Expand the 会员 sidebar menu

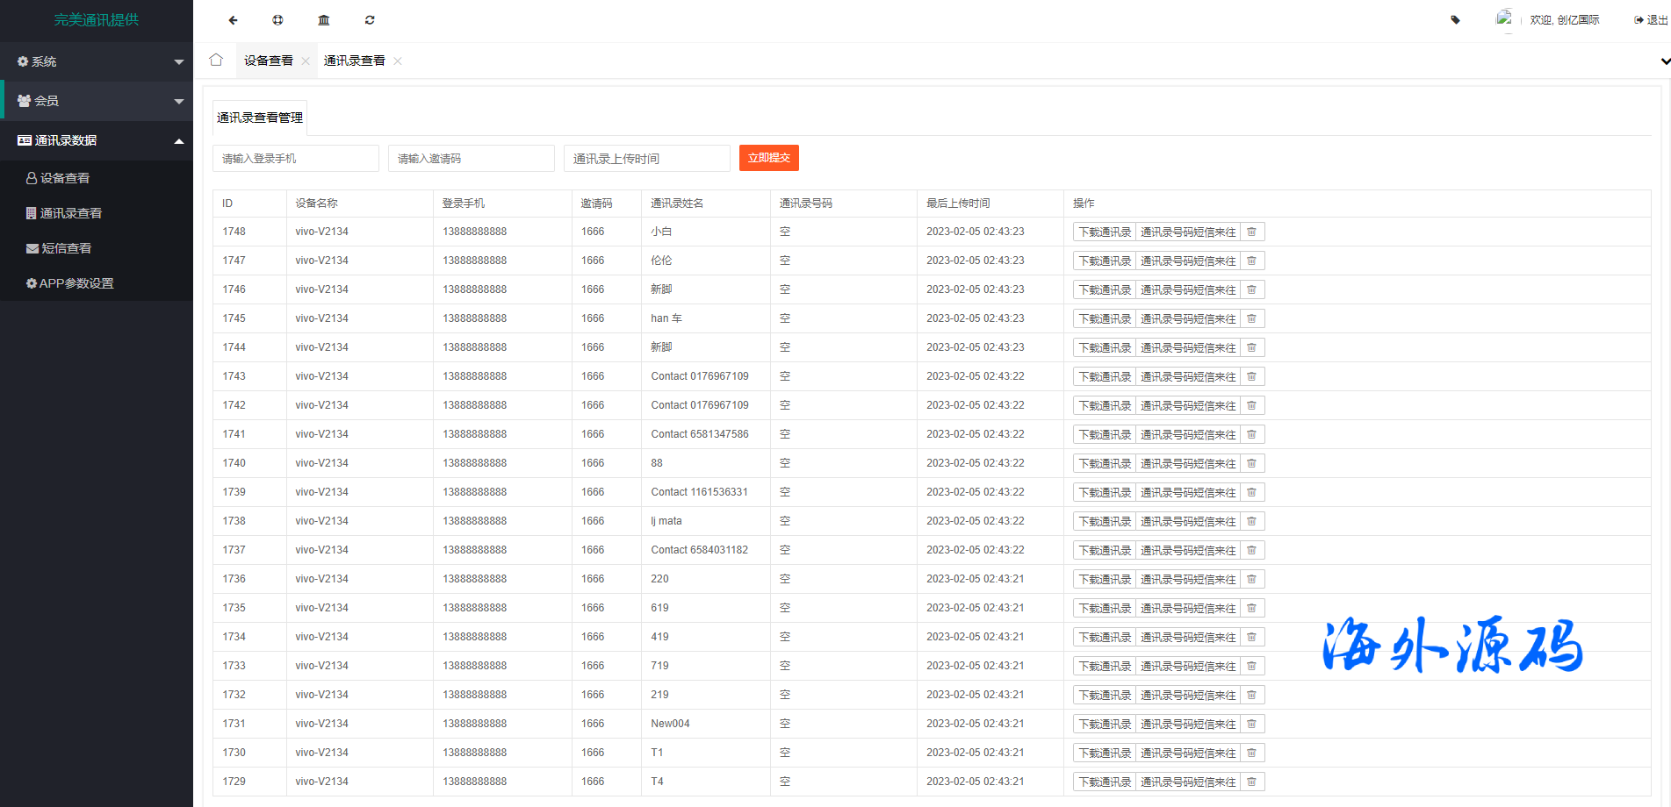point(97,101)
